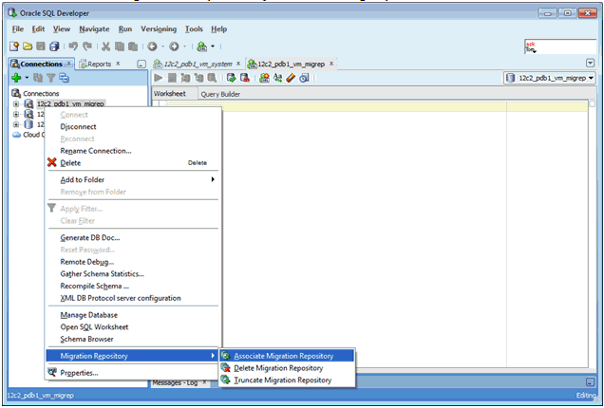
Task: Click the Schema Browser icon in Connections toolbar
Action: pyautogui.click(x=64, y=78)
